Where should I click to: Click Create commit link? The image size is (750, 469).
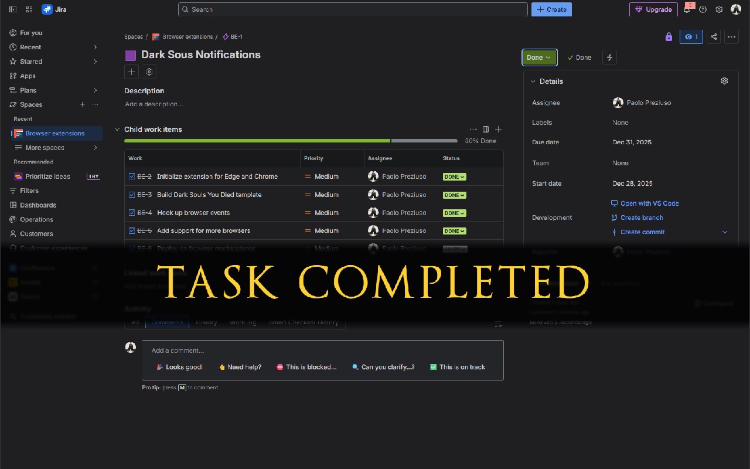pyautogui.click(x=637, y=232)
